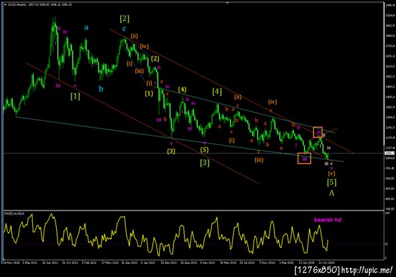Click the '8 Dec 2013' date label

208,262
